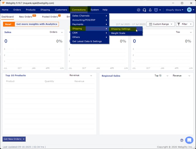Open the sync status globe icon

(138, 10)
